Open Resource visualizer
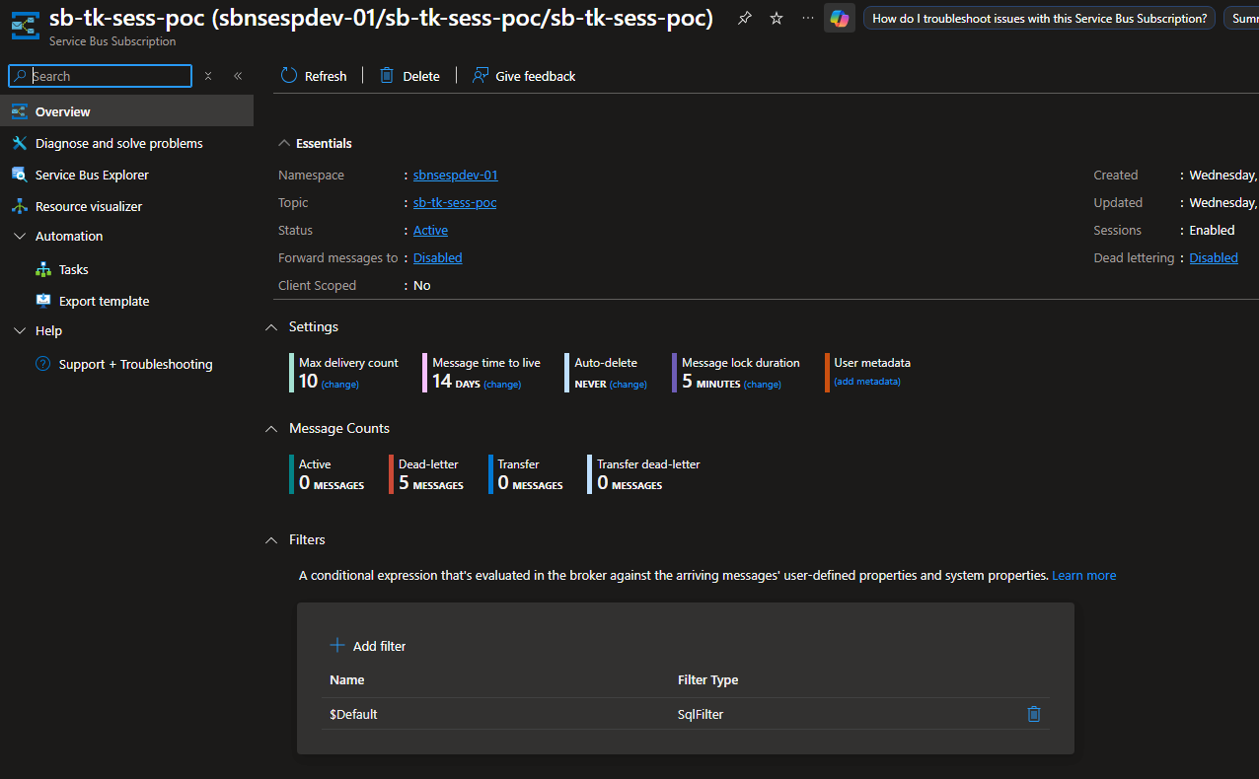The width and height of the screenshot is (1259, 779). click(89, 206)
